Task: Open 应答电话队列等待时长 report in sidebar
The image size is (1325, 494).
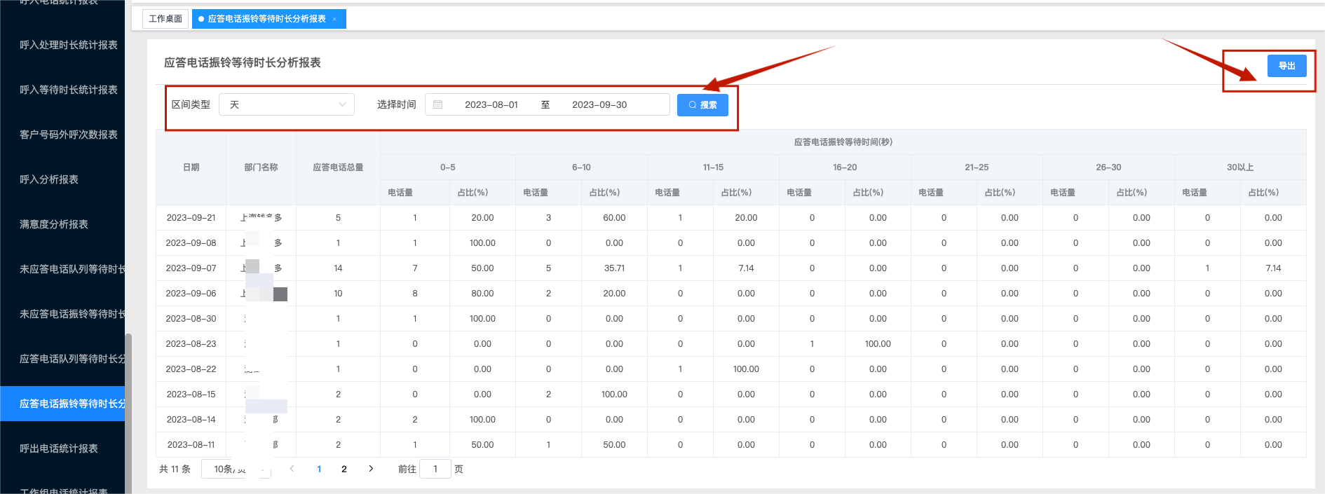Action: (72, 359)
